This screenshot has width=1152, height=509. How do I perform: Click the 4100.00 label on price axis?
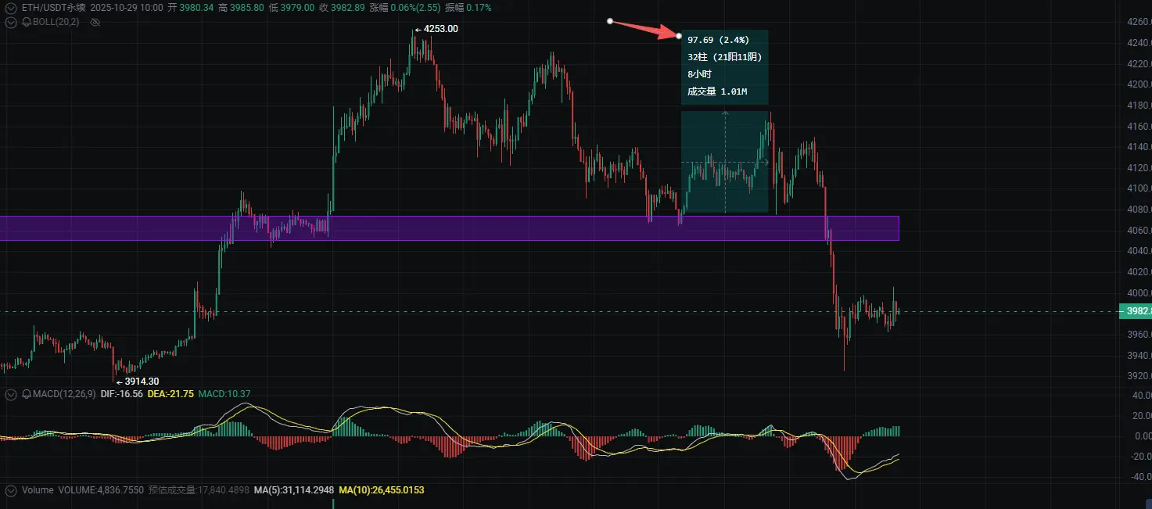[x=1139, y=188]
